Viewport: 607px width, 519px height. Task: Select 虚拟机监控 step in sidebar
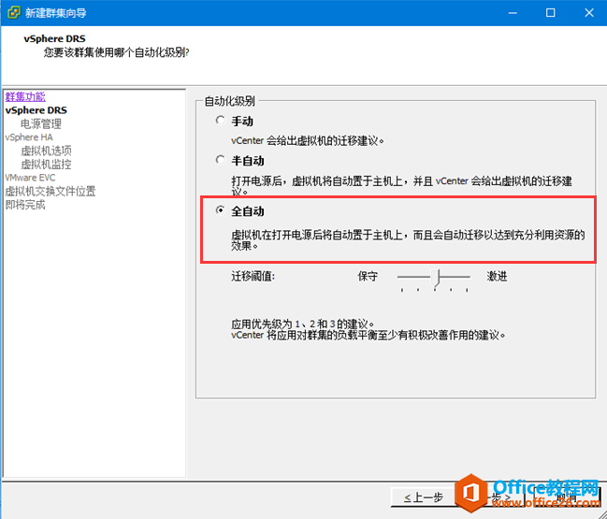pos(46,164)
